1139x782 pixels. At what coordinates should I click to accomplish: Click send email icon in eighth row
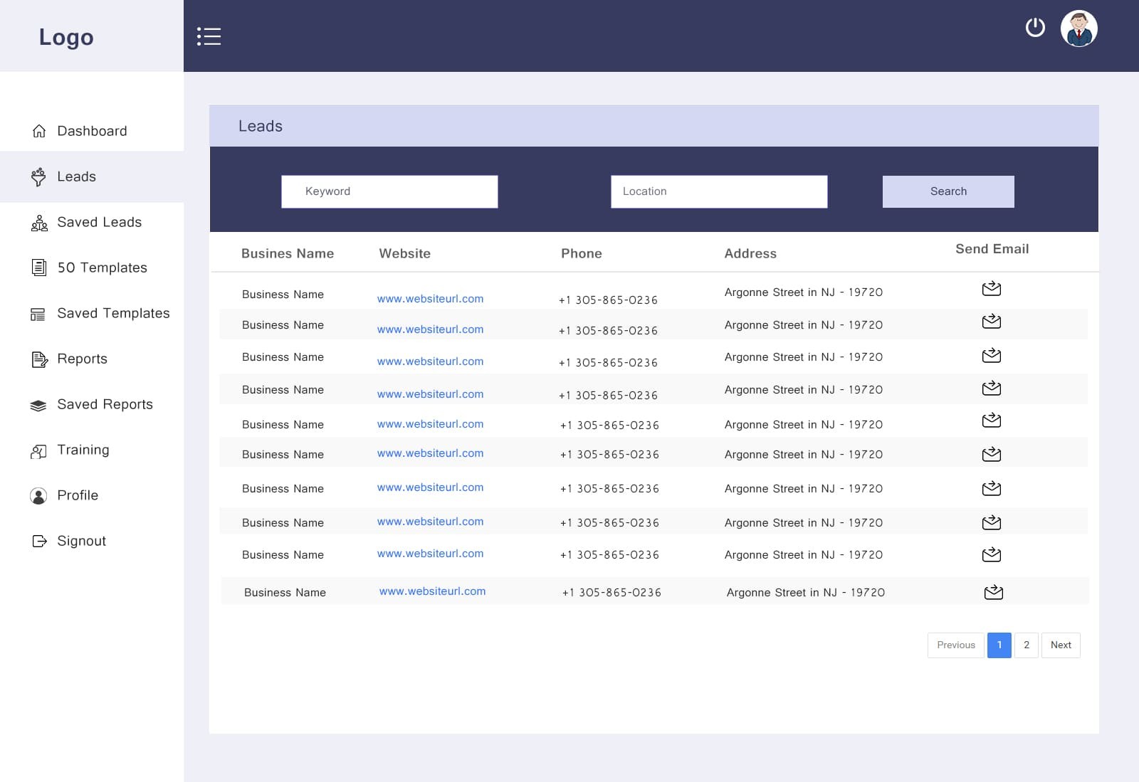[992, 522]
